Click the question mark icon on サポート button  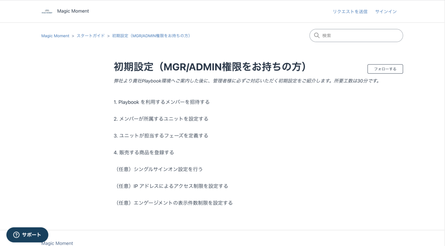16,235
